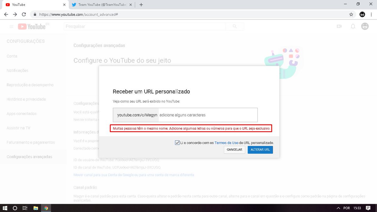The image size is (377, 212).
Task: Show hidden system tray icons
Action: click(x=338, y=208)
